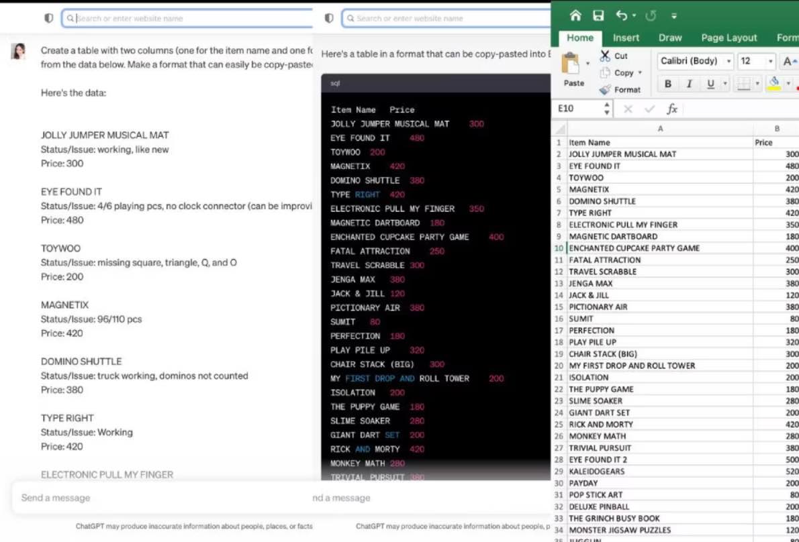Click Price: 480 text in left chat
The width and height of the screenshot is (799, 542).
pos(62,221)
